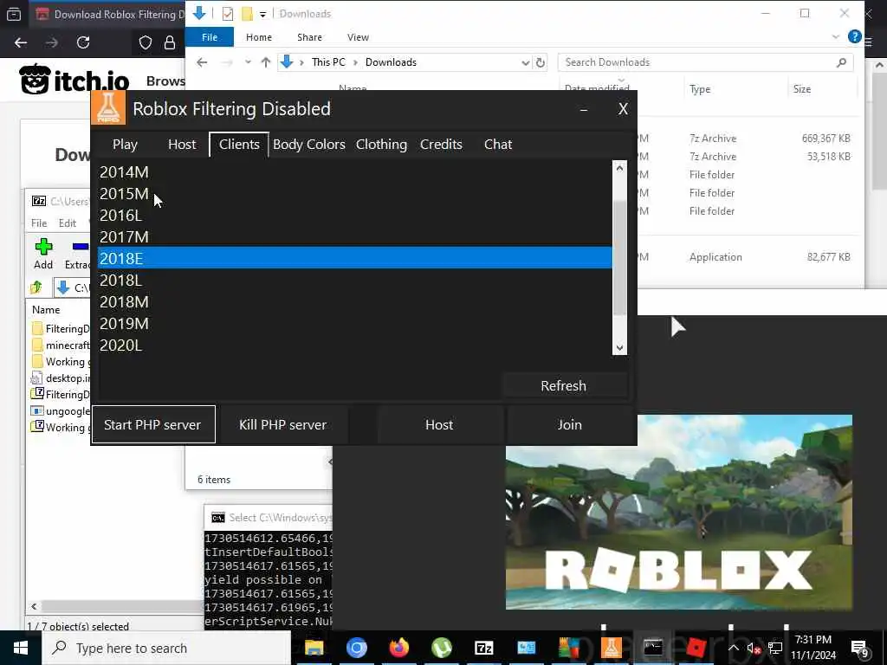The image size is (887, 665).
Task: Click the Start PHP server button
Action: pos(152,424)
